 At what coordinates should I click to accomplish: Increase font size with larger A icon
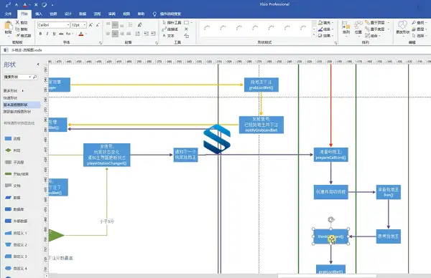[91, 25]
